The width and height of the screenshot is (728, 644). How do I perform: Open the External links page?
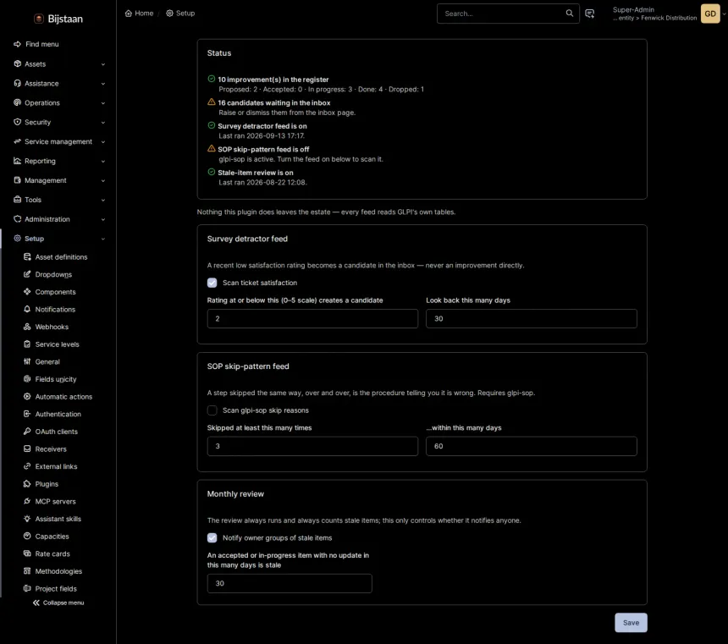click(x=56, y=466)
